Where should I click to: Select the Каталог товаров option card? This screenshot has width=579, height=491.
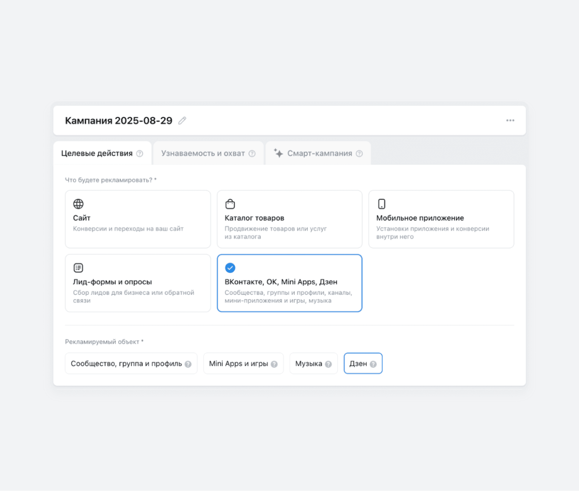tap(289, 219)
